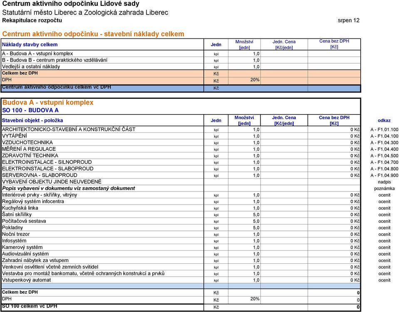This screenshot has height=312, width=399.
Task: Click the quantity 5,0 for Pokladny
Action: (x=256, y=228)
